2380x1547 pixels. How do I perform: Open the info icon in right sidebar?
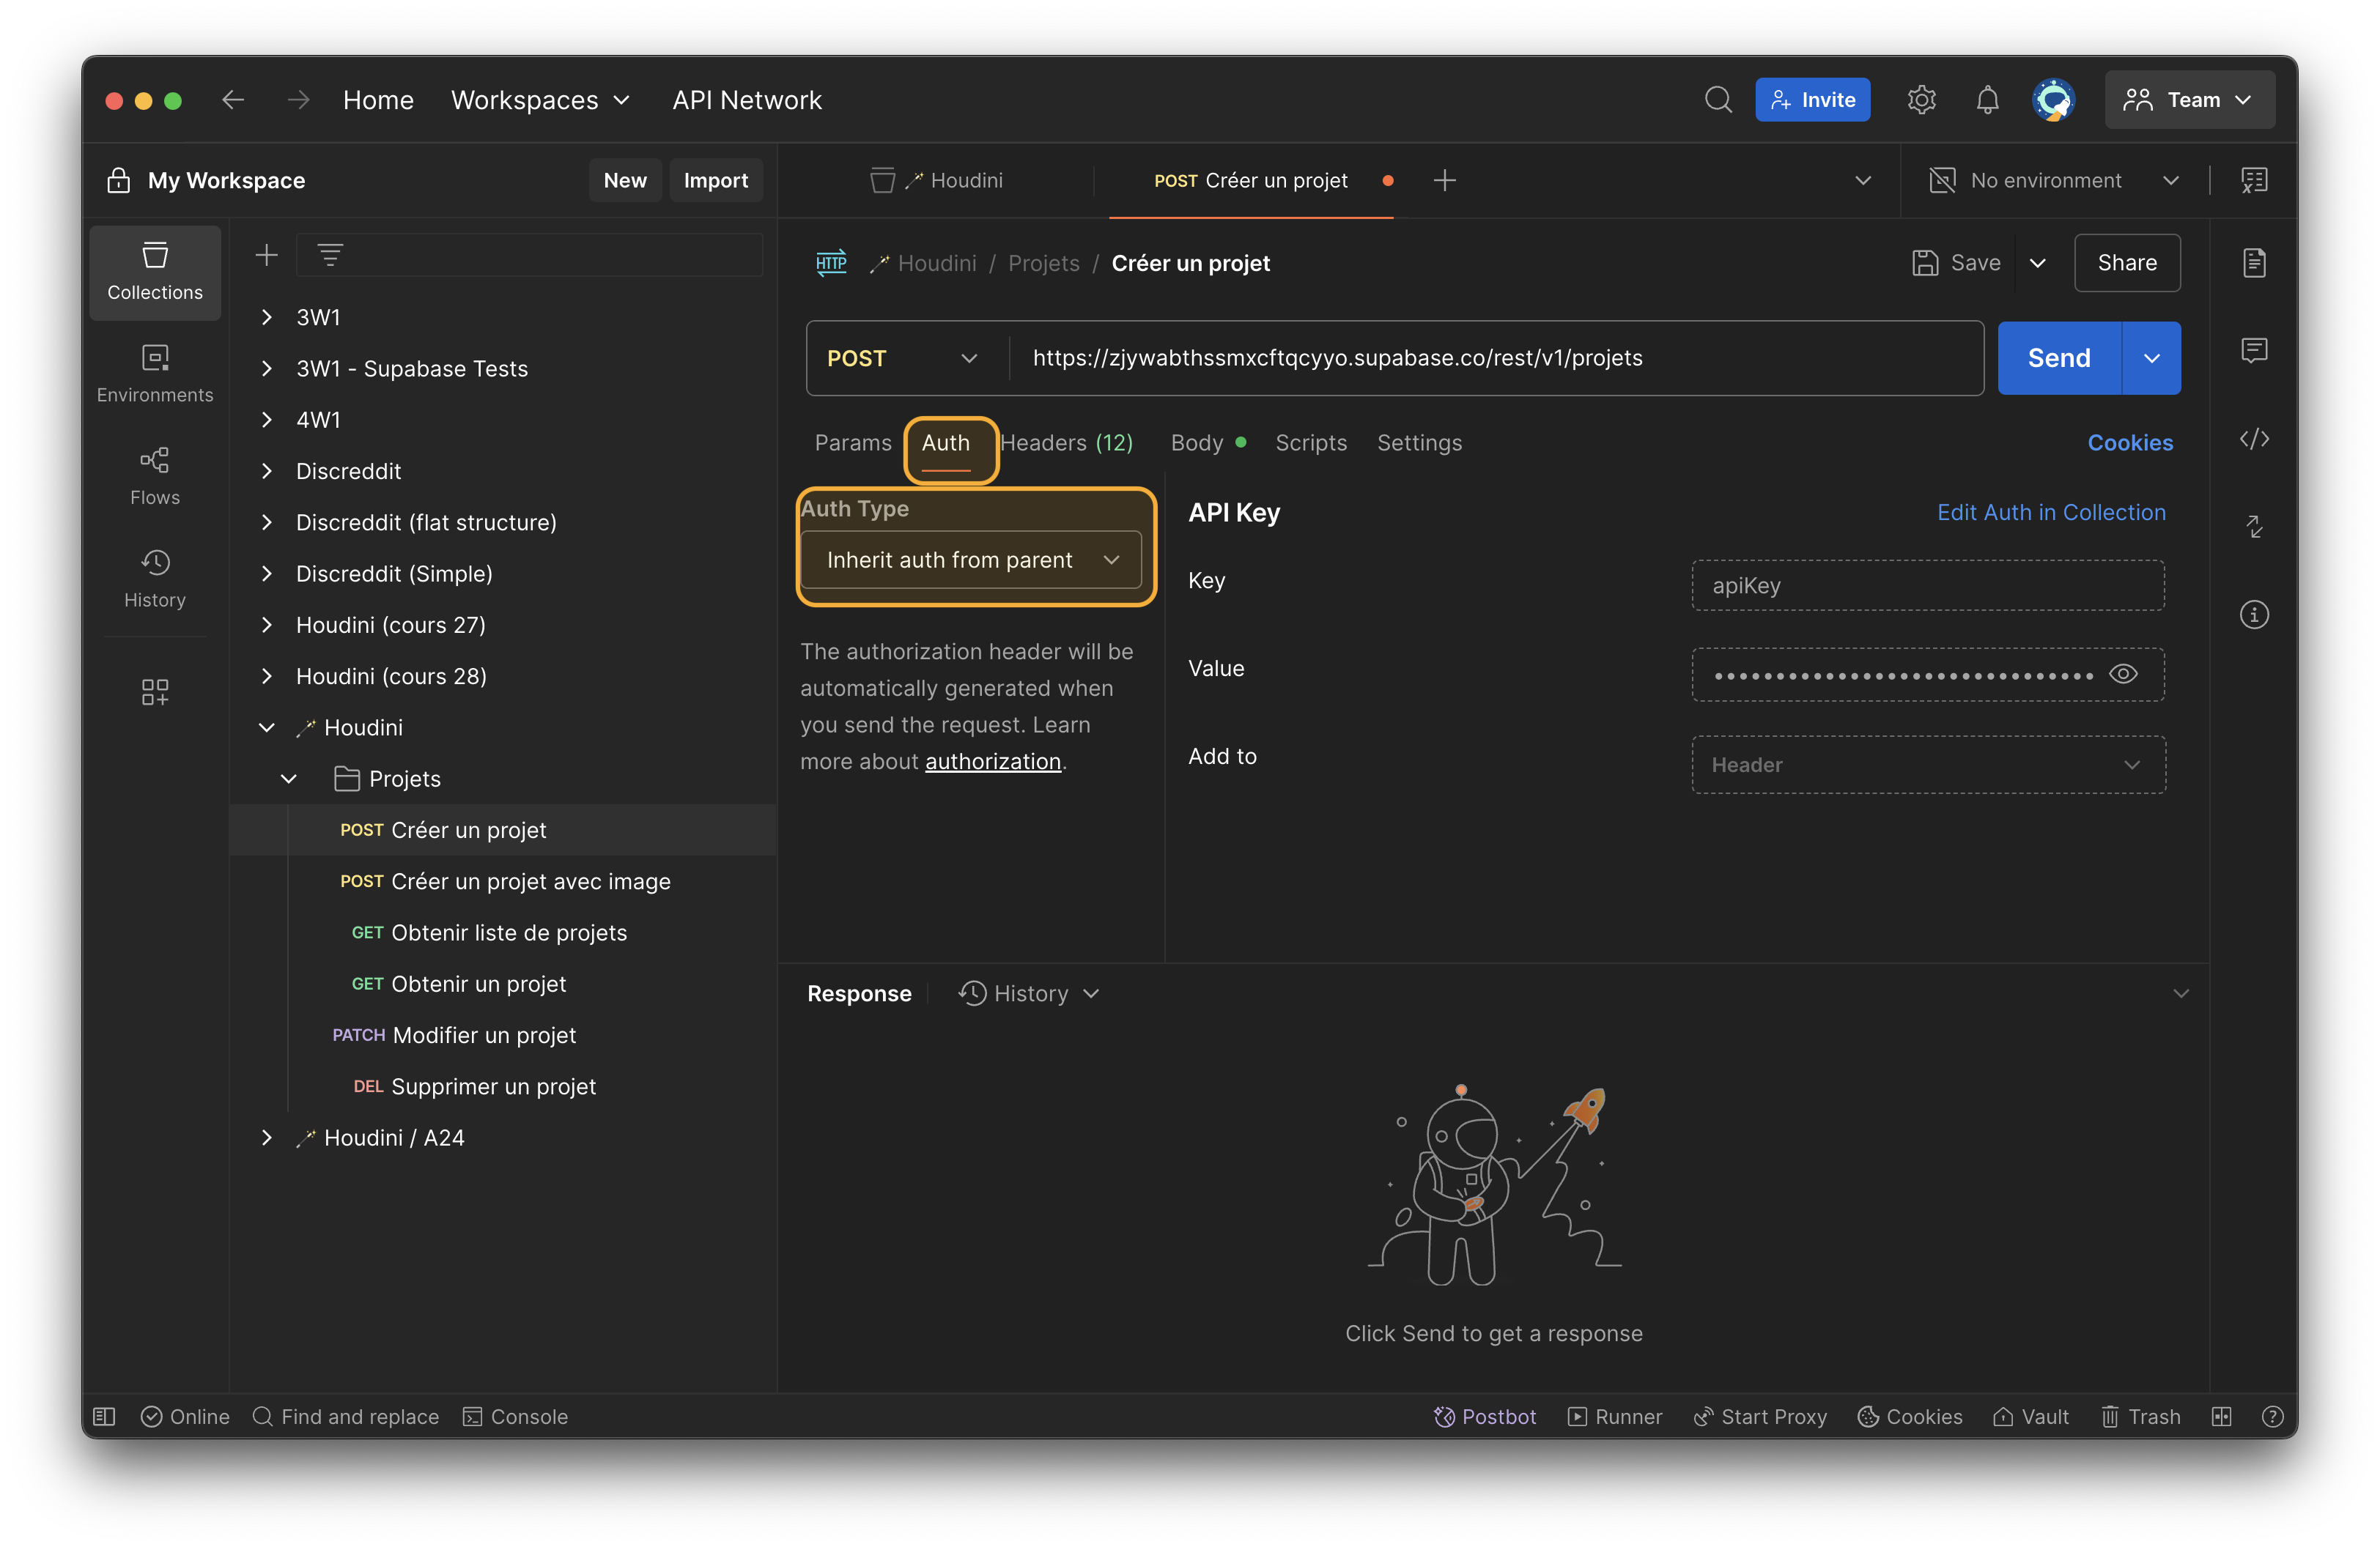click(2254, 615)
